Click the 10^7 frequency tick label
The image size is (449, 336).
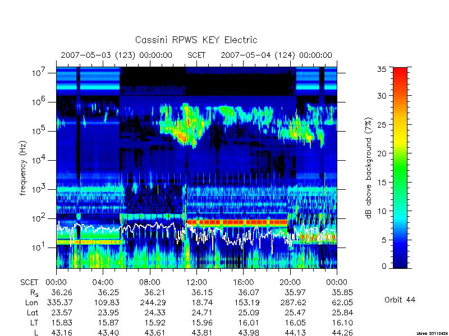click(x=39, y=72)
